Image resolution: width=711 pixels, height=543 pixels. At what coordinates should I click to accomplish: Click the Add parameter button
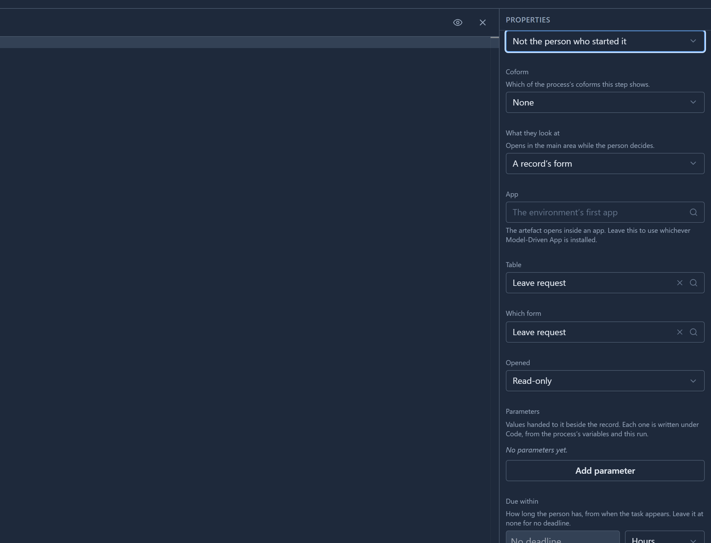605,471
